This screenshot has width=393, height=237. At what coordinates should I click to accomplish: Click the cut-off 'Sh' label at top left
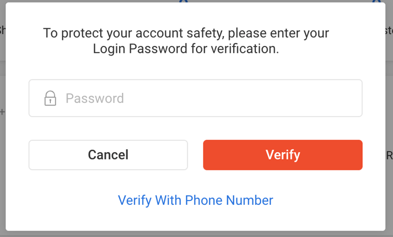pyautogui.click(x=2, y=30)
